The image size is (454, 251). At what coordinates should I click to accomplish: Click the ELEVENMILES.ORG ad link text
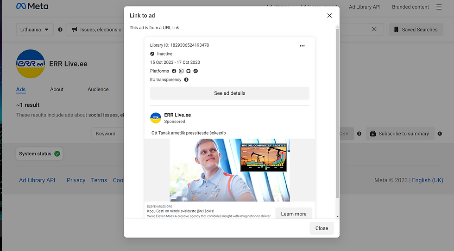(x=159, y=207)
